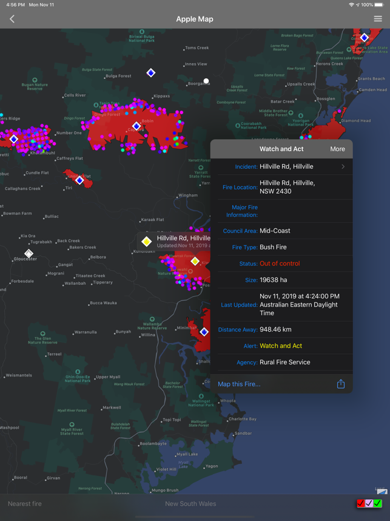Click Apple Map title in header
This screenshot has height=521, width=390.
[x=195, y=19]
